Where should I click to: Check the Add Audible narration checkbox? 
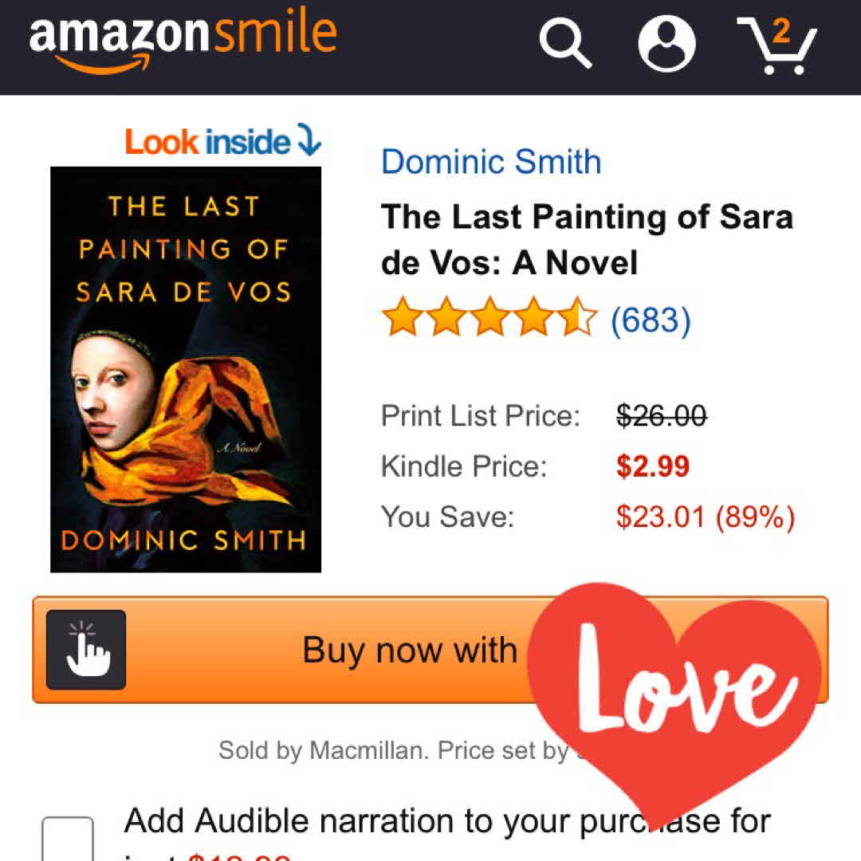(x=68, y=839)
